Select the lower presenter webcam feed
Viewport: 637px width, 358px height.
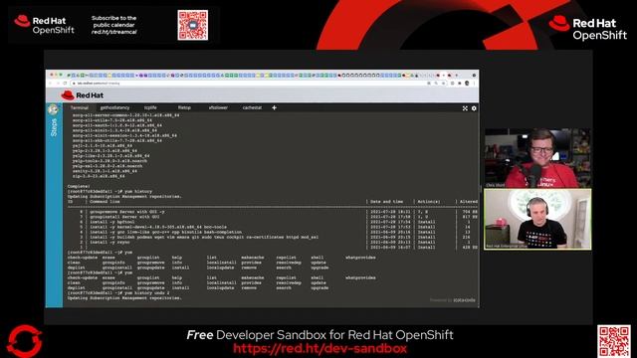point(537,219)
